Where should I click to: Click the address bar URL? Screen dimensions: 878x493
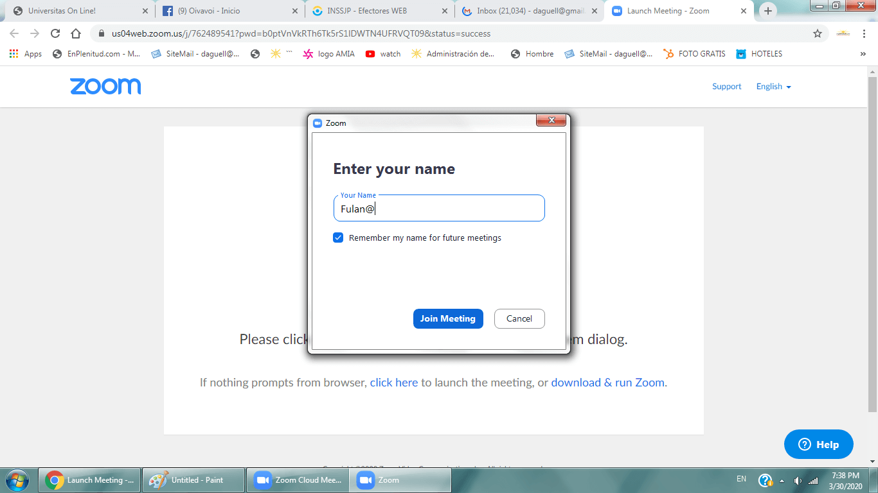click(301, 33)
